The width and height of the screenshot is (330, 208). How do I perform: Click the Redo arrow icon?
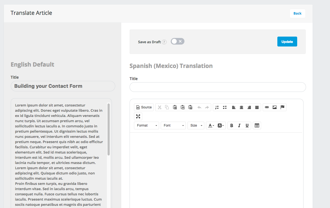pos(207,107)
